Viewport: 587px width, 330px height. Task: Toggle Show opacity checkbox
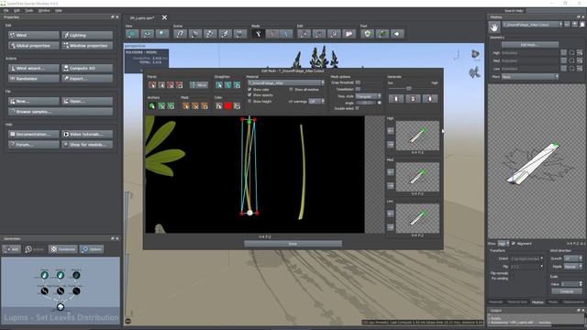[249, 95]
